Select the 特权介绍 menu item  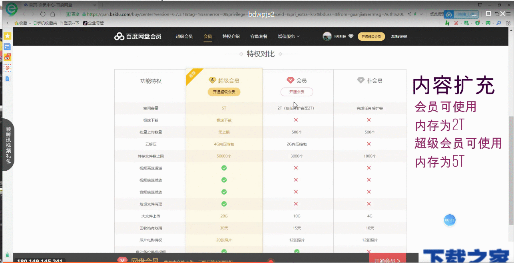[231, 36]
